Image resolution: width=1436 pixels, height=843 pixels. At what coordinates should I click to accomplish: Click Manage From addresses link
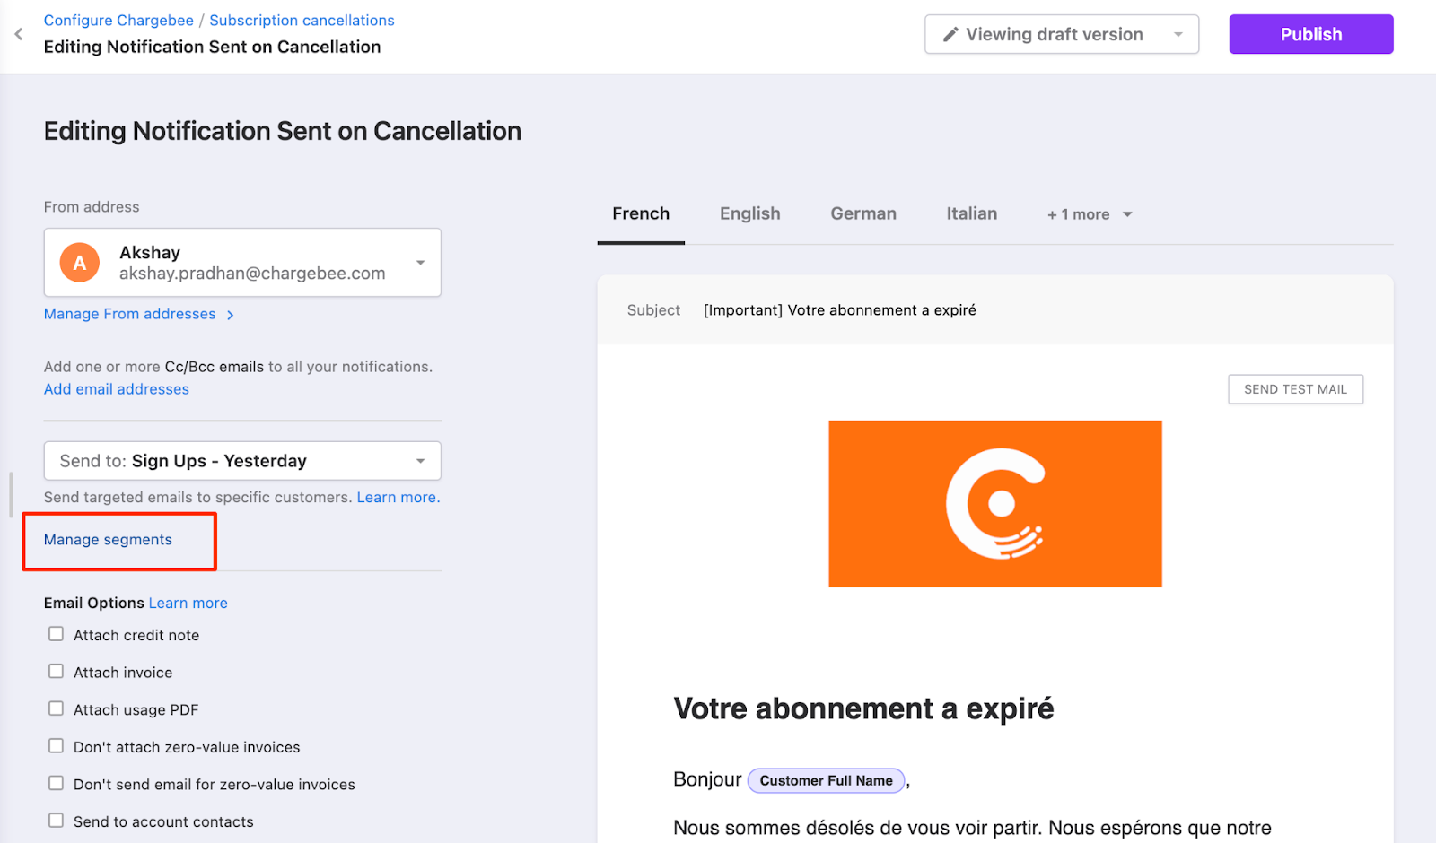tap(130, 314)
